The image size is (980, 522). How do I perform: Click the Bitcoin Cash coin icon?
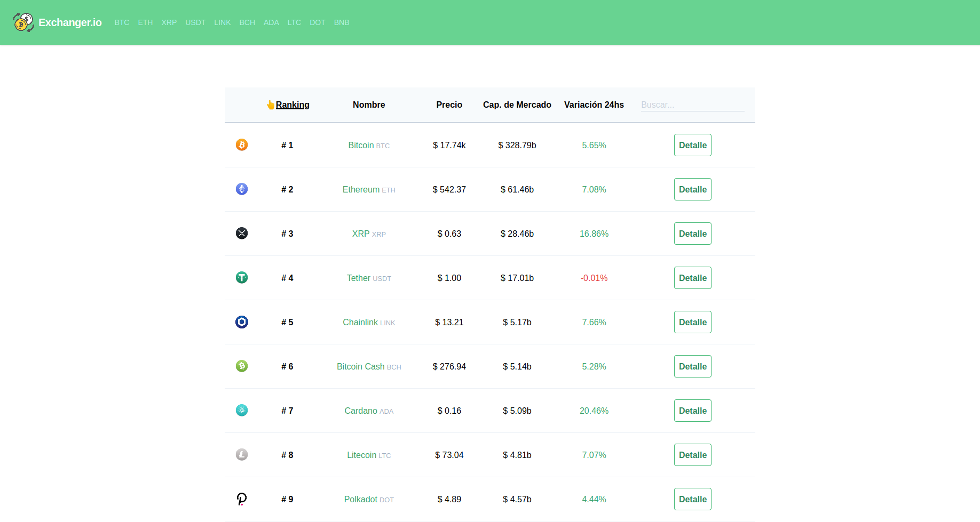pyautogui.click(x=242, y=366)
